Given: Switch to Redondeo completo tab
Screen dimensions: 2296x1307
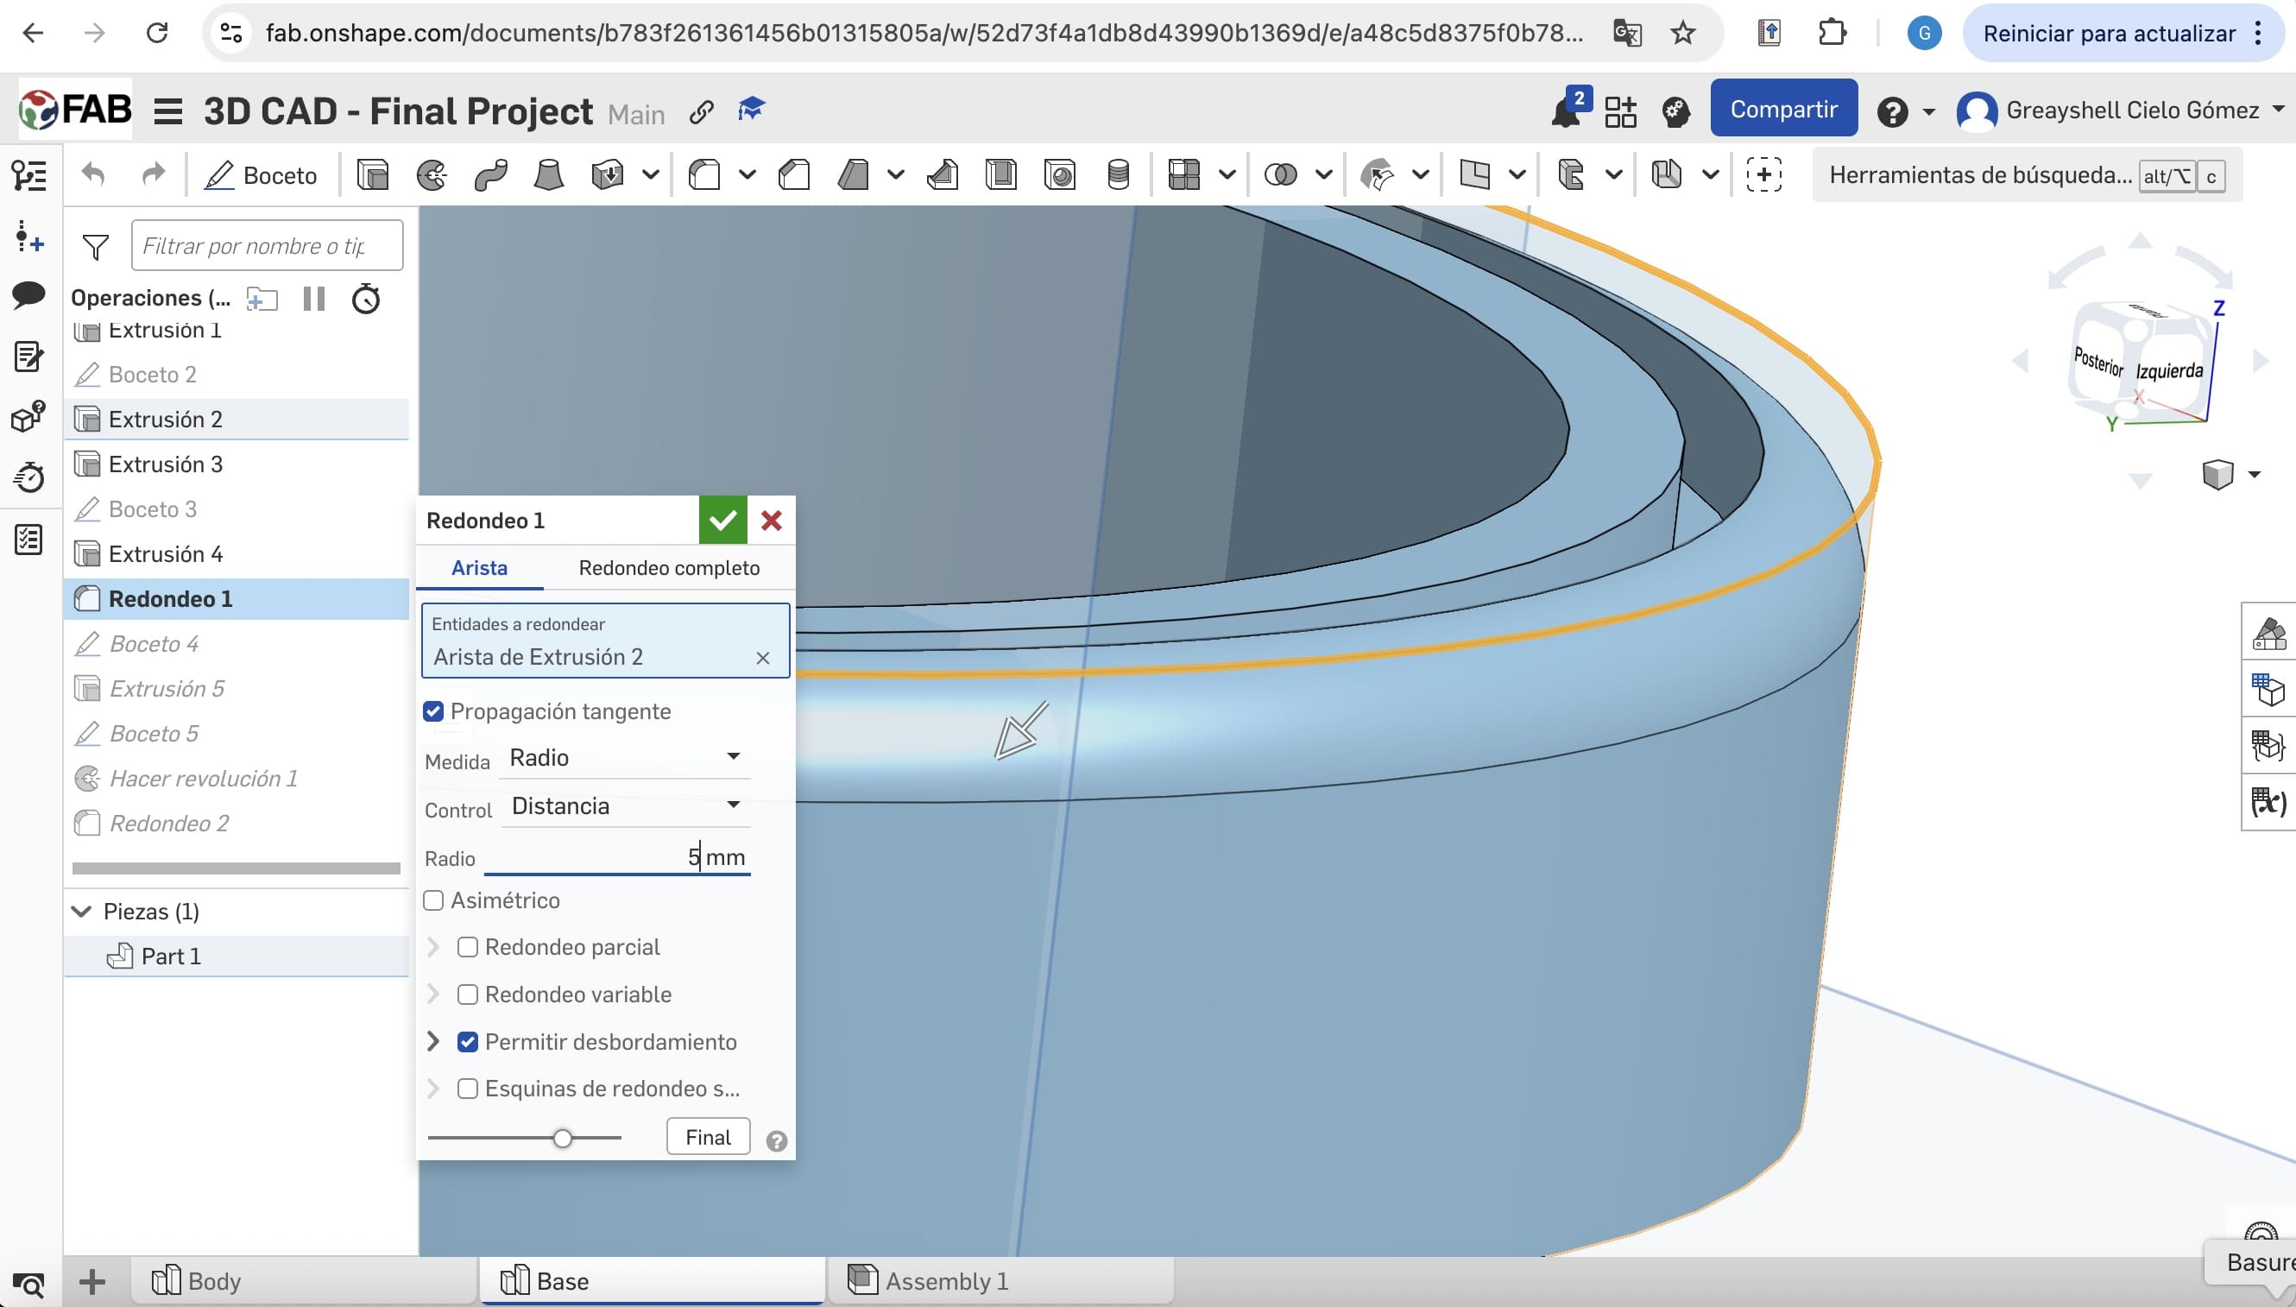Looking at the screenshot, I should coord(669,567).
